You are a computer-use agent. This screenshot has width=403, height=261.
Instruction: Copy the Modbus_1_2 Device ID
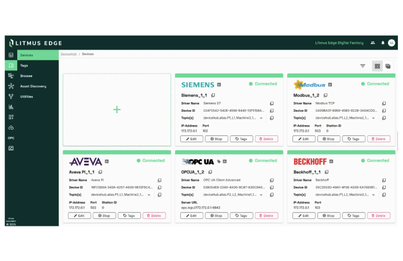pos(384,111)
